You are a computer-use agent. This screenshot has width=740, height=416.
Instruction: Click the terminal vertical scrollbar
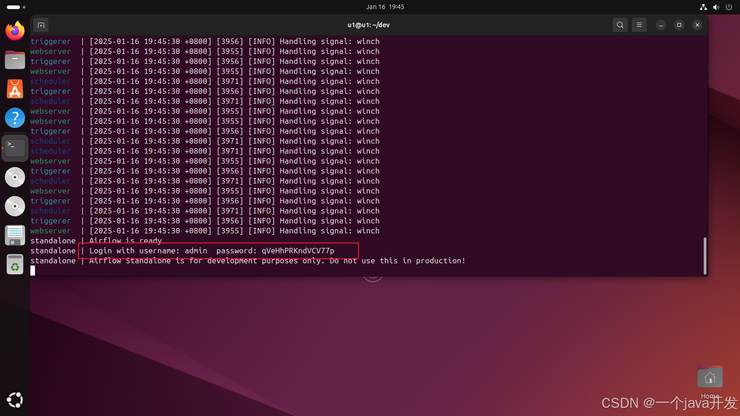point(705,256)
